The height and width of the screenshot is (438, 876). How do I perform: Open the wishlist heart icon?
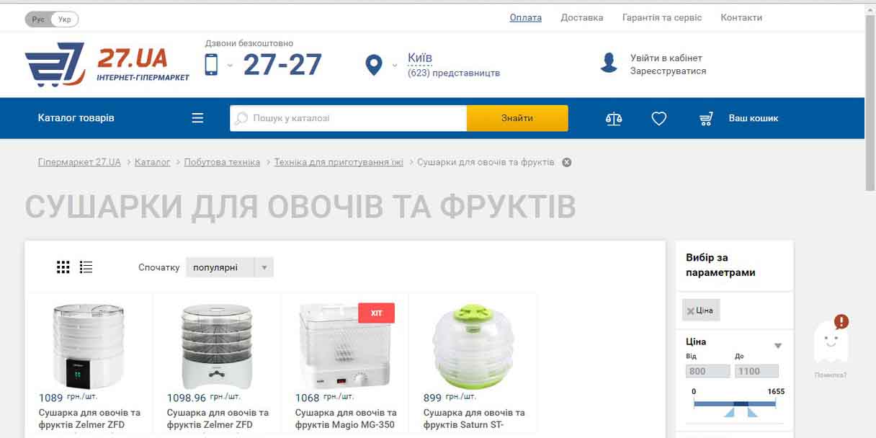coord(659,119)
